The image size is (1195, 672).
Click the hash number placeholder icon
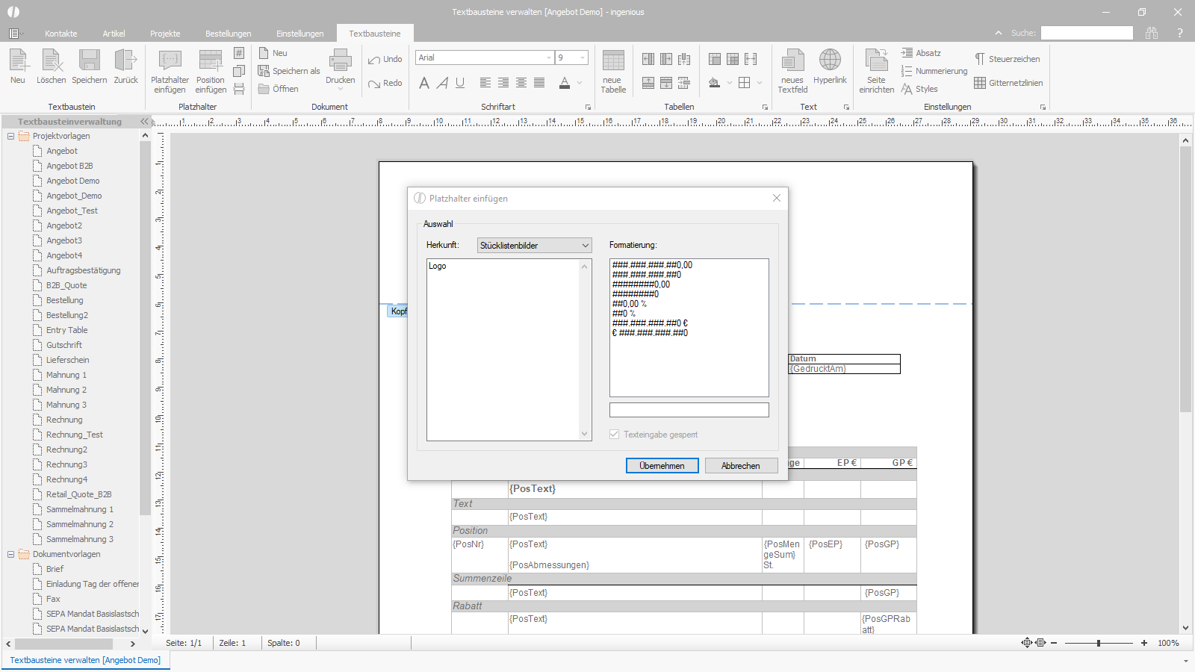click(239, 53)
